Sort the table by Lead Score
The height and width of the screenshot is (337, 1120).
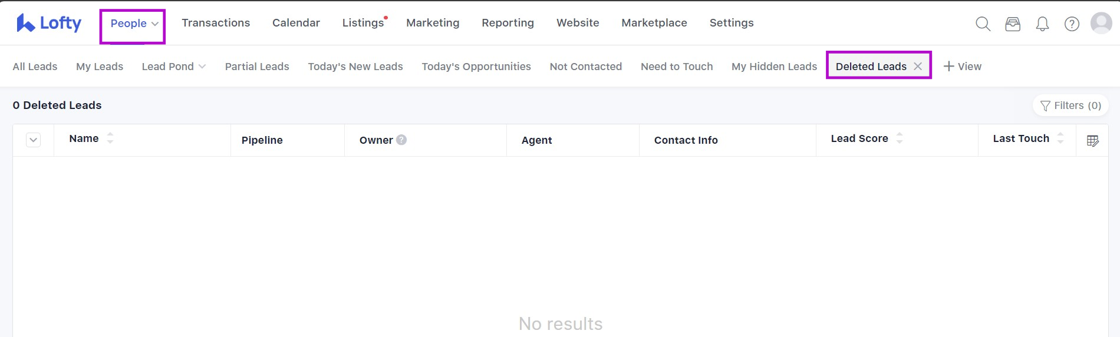(900, 138)
